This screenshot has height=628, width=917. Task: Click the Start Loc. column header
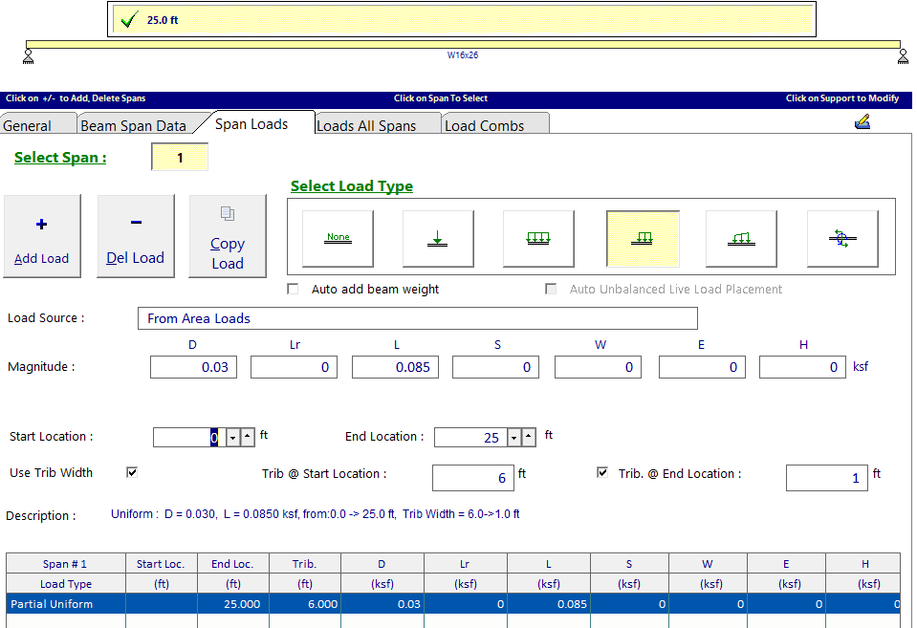tap(162, 564)
